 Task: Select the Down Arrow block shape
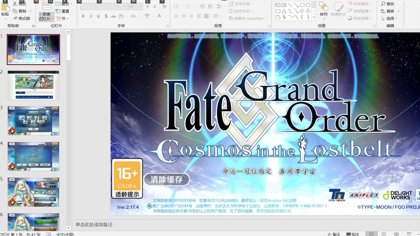point(308,11)
